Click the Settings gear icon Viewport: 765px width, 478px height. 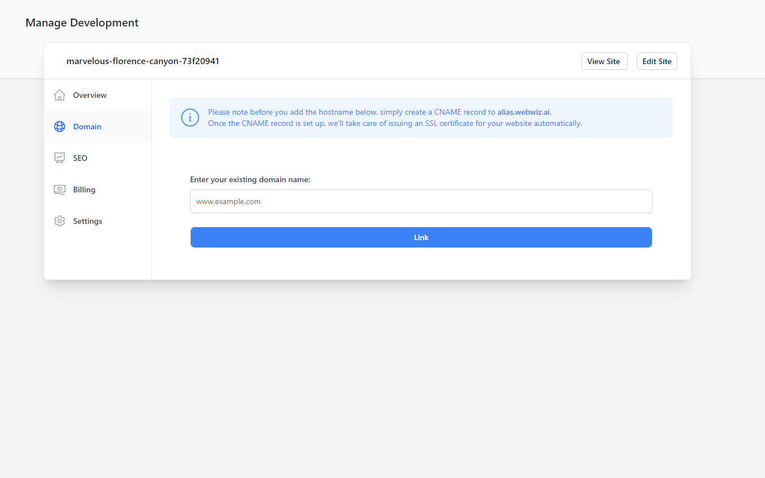pos(60,221)
